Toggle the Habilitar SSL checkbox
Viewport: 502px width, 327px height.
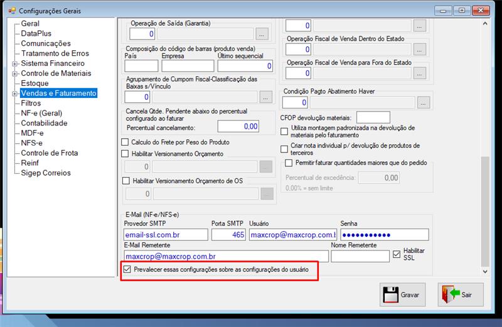pos(397,254)
